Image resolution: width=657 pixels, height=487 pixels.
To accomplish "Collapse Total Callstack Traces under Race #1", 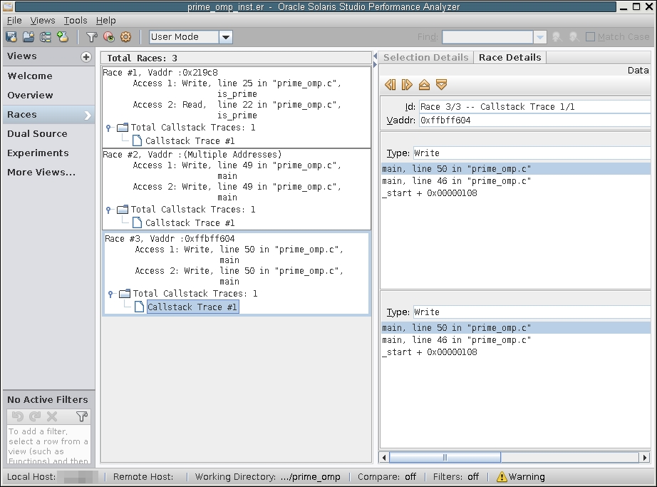I will (108, 128).
